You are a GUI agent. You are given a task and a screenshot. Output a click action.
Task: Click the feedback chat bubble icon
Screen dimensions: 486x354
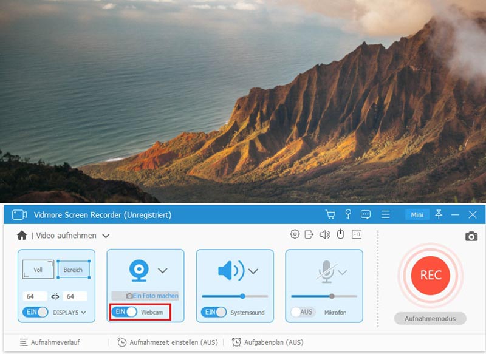[x=366, y=214]
